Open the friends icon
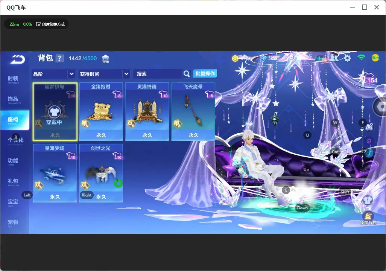This screenshot has height=271, width=386. click(x=334, y=58)
